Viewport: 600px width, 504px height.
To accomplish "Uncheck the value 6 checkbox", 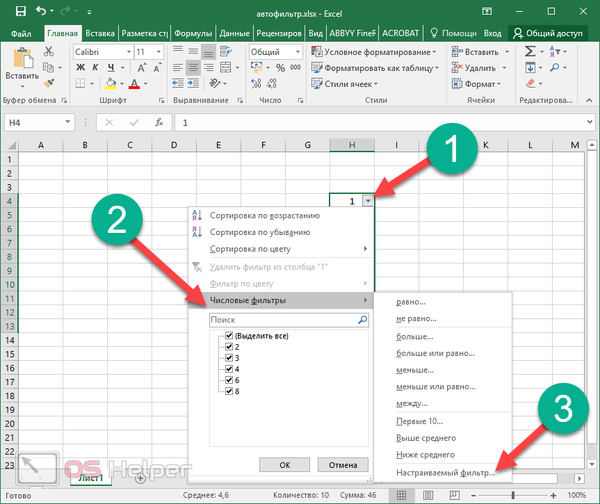I will 229,380.
